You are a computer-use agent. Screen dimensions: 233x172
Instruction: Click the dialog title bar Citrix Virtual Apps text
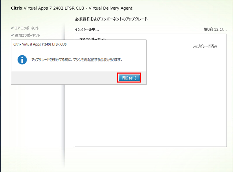40,44
